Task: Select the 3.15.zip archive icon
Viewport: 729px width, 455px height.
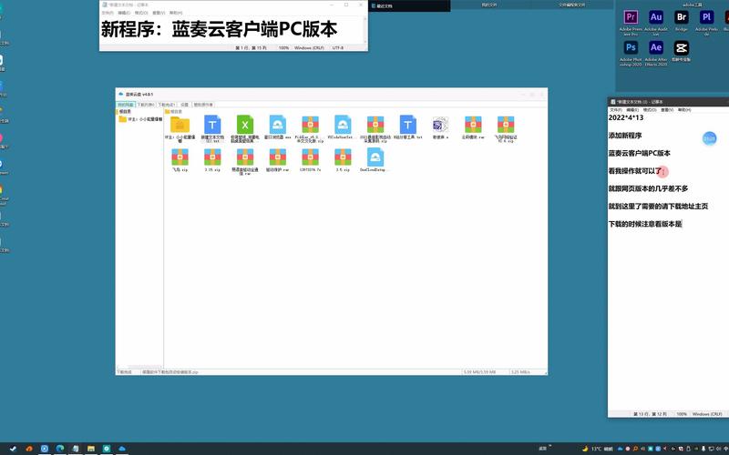Action: [212, 157]
